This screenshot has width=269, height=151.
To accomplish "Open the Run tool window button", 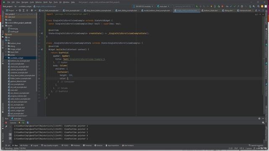I will point(15,146).
